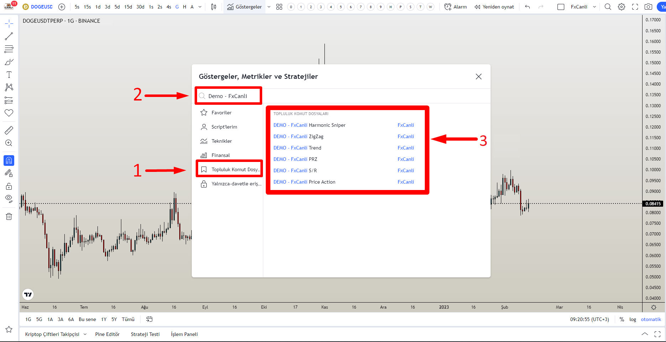The height and width of the screenshot is (342, 666).
Task: Select the brush drawing tool
Action: pos(9,62)
